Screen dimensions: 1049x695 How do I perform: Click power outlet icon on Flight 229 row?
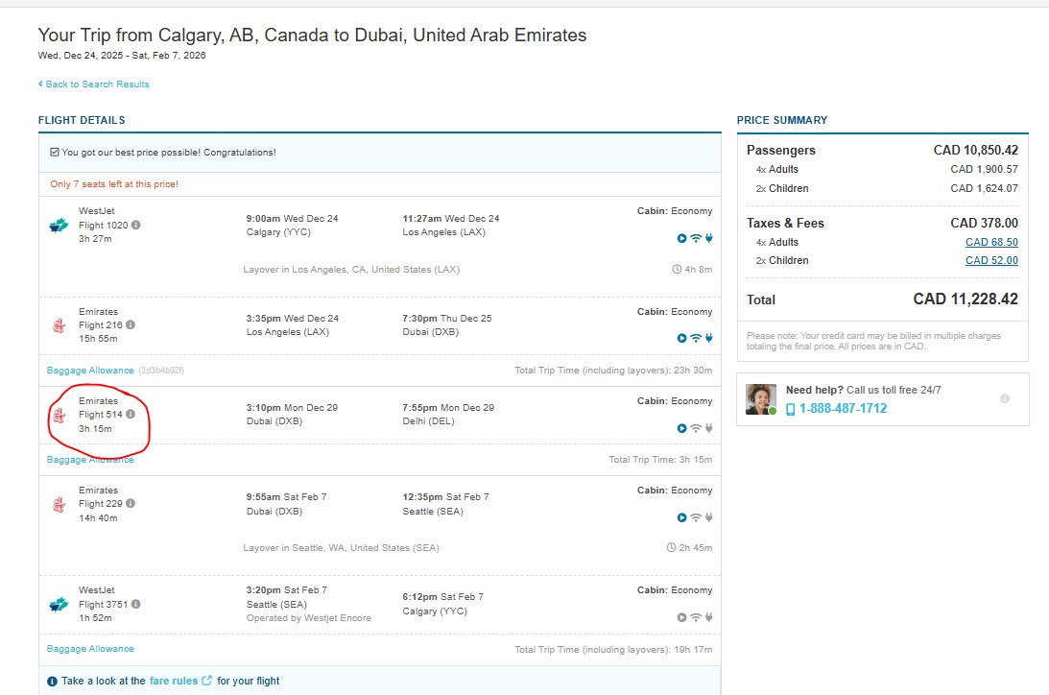click(x=708, y=517)
